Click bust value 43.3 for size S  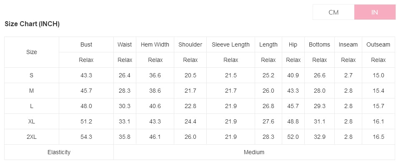pyautogui.click(x=86, y=76)
